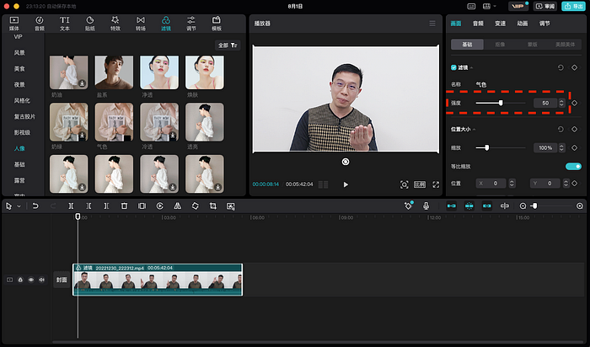Click the undo arrow in timeline toolbar

(35, 206)
